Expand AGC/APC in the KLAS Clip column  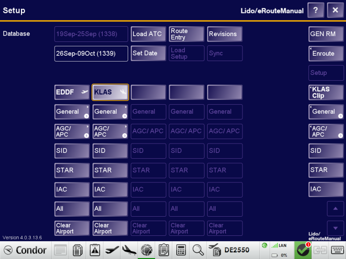(x=326, y=132)
